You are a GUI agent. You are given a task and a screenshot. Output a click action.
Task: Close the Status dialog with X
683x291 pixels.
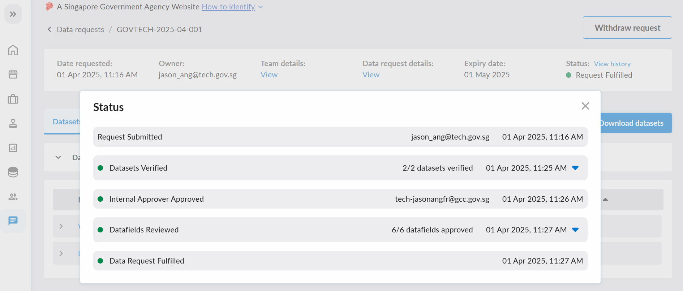pyautogui.click(x=585, y=106)
